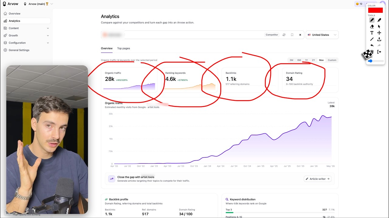The image size is (389, 218).
Task: Click the coins credit counter showing 12
Action: [359, 4]
